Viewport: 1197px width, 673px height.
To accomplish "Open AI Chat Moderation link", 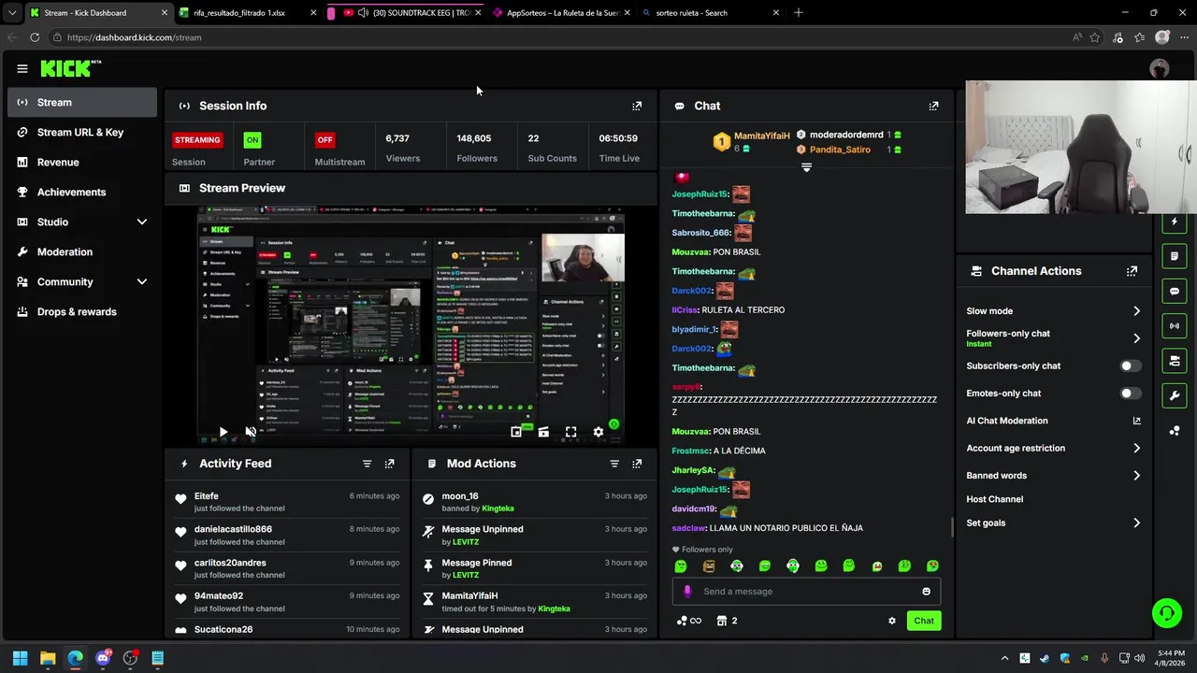I will pos(1054,421).
